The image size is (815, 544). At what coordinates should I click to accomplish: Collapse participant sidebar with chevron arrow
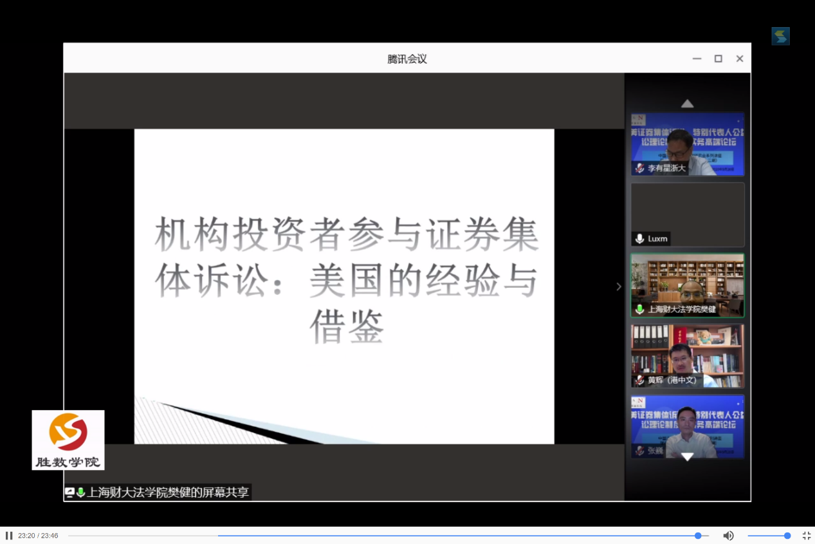point(619,286)
